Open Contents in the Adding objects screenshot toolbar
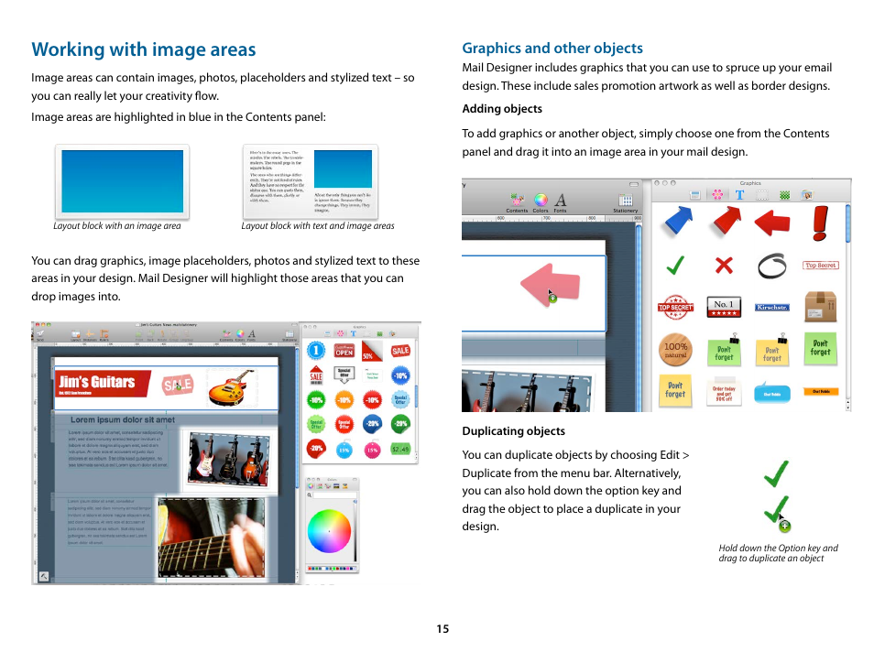The width and height of the screenshot is (874, 663). coord(518,202)
